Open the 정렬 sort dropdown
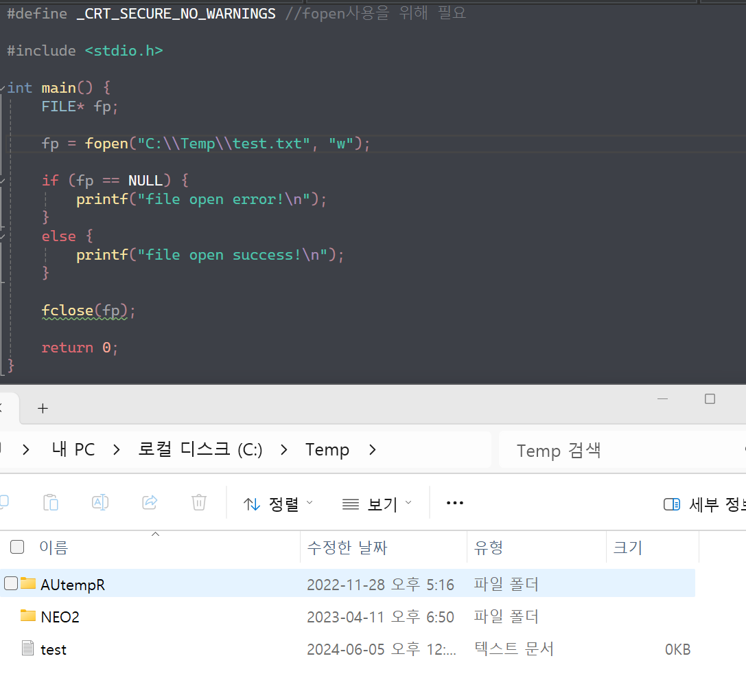Screen dimensions: 746x687 278,504
